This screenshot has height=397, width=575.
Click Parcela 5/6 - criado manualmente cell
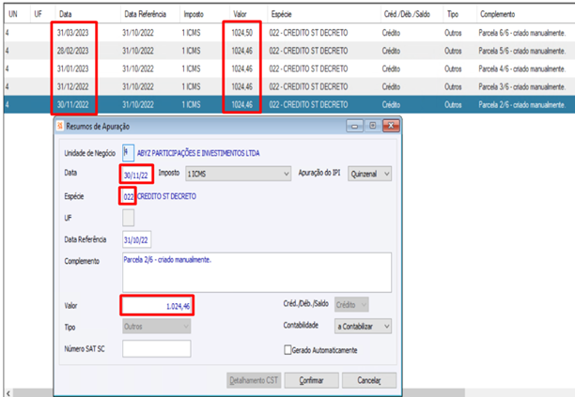tap(521, 51)
